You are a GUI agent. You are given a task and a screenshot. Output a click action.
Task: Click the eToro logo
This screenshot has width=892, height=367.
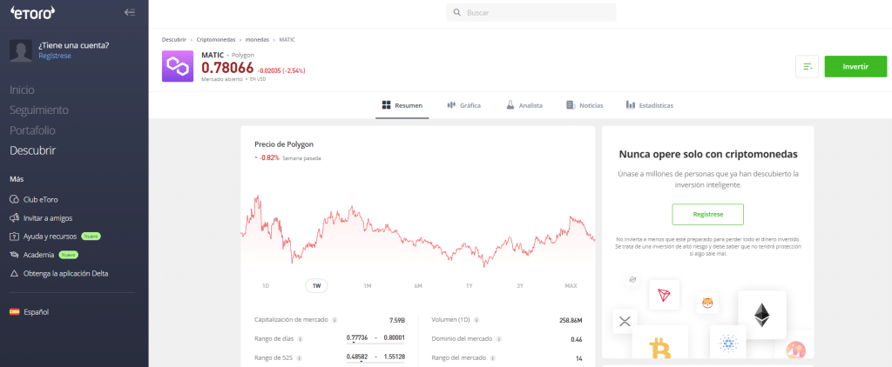tap(31, 12)
